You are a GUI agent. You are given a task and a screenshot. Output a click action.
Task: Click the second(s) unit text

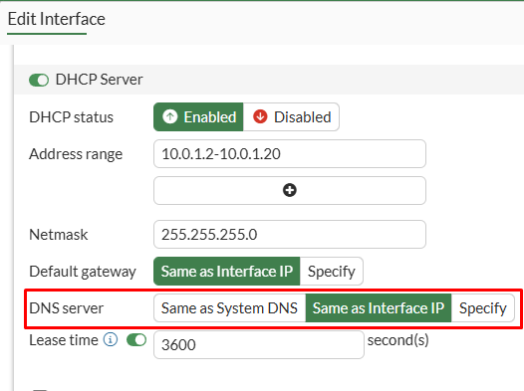398,340
